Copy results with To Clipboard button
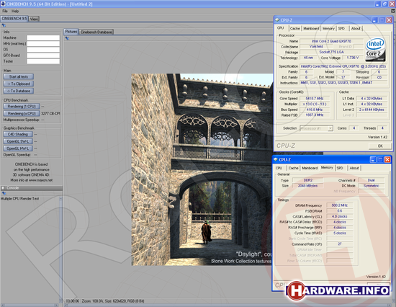 [x=19, y=84]
